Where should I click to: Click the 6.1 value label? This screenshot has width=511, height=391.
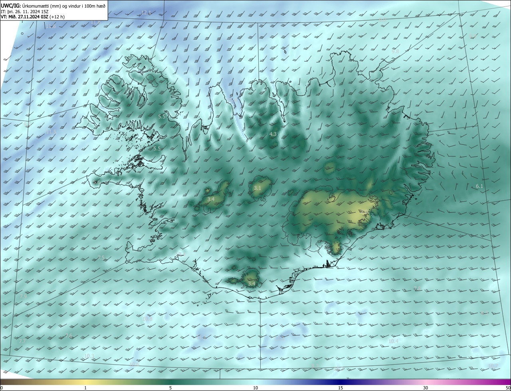coord(479,186)
